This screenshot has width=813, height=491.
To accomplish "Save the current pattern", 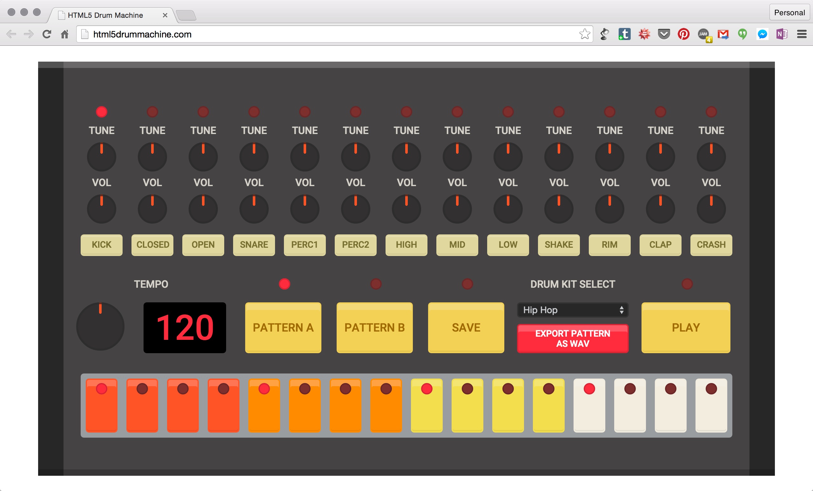I will [x=466, y=327].
